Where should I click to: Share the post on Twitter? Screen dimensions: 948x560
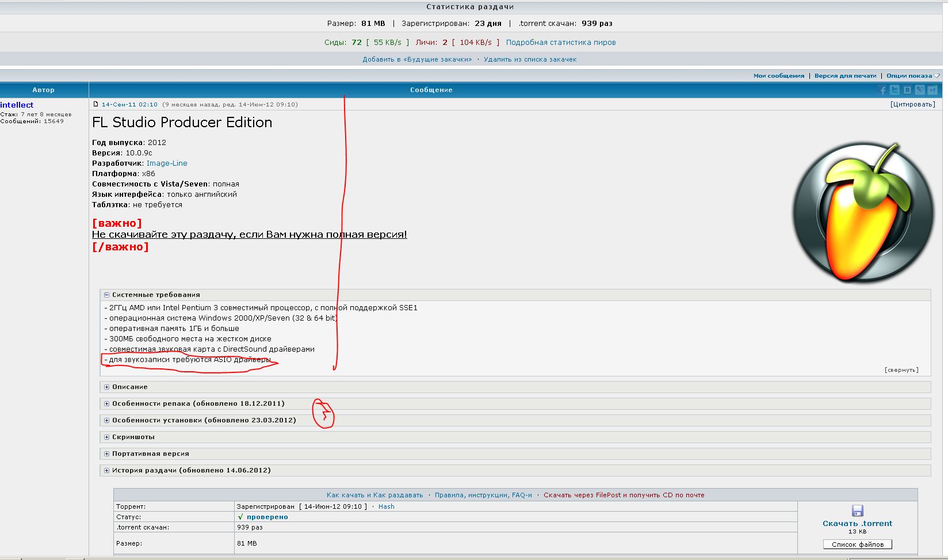coord(895,90)
